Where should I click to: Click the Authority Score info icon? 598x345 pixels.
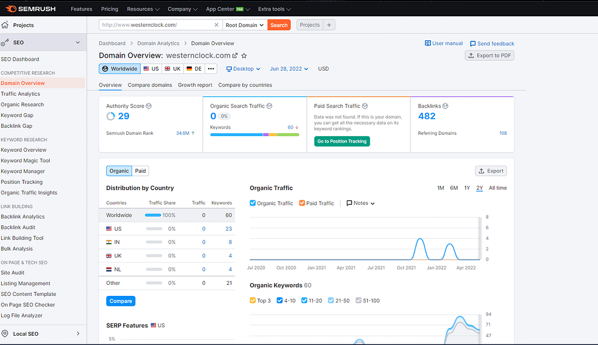pos(149,106)
